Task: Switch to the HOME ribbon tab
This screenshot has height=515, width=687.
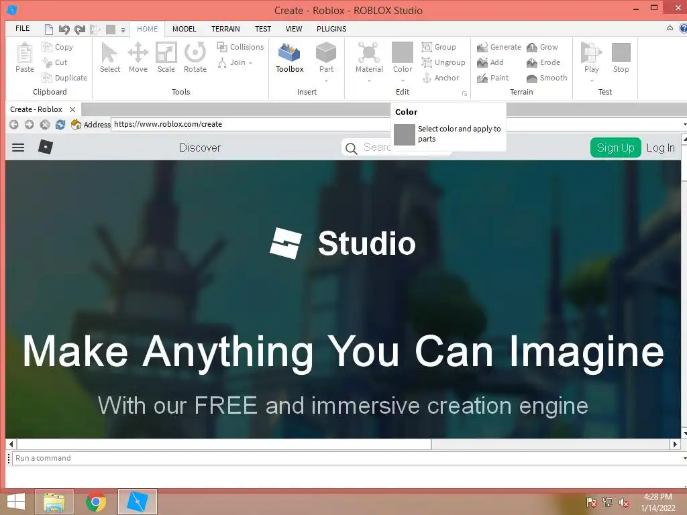Action: click(147, 29)
